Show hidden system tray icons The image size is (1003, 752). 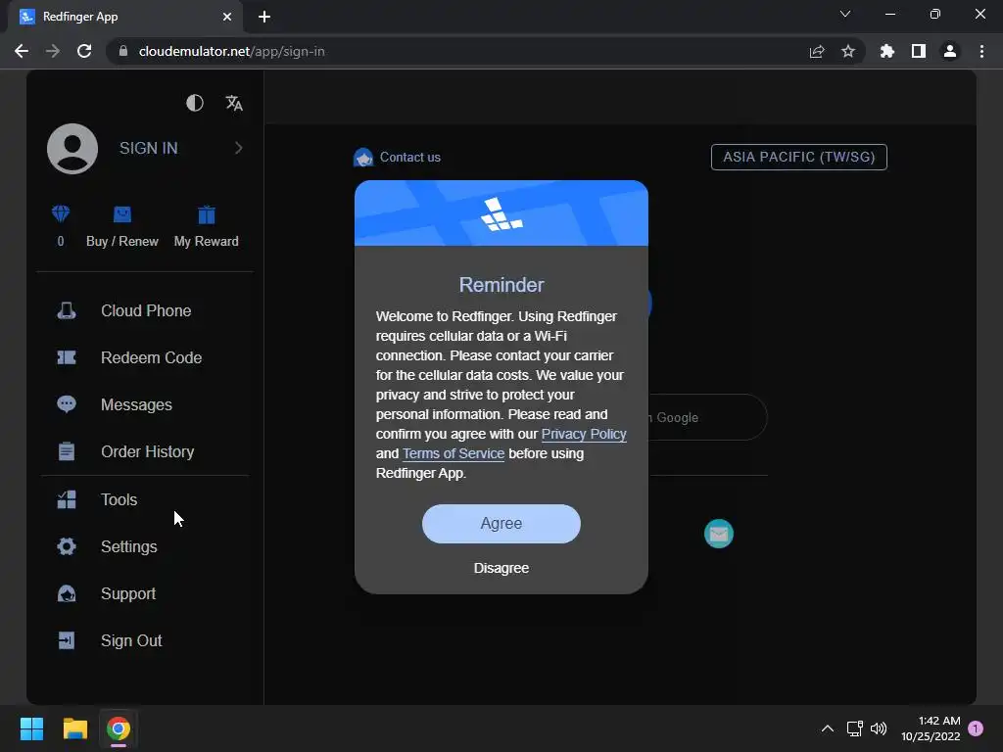click(x=827, y=728)
